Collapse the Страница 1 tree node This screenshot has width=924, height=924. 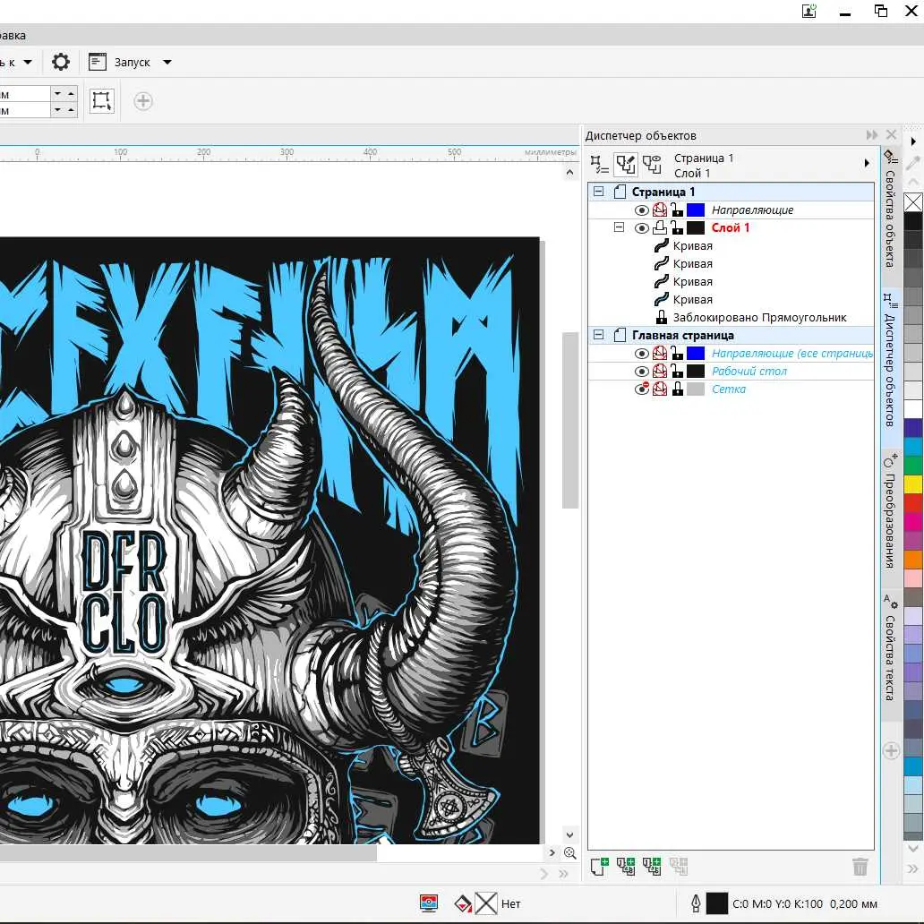point(599,192)
